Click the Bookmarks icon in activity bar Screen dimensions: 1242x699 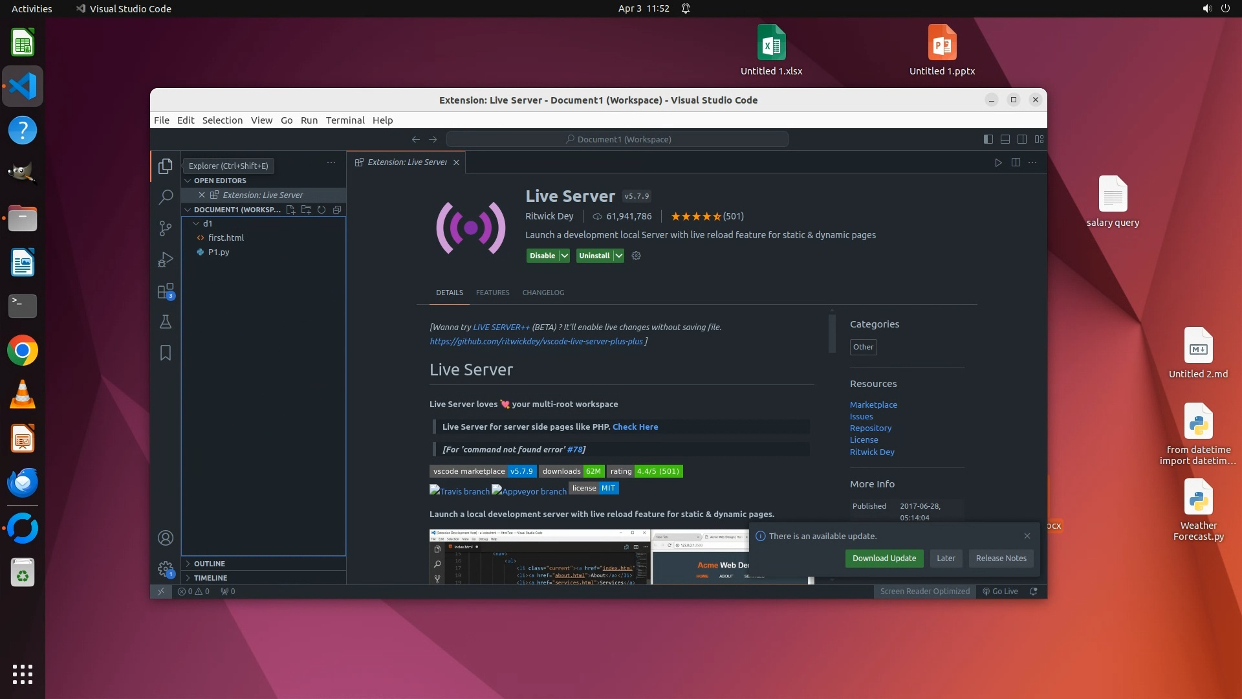click(166, 353)
